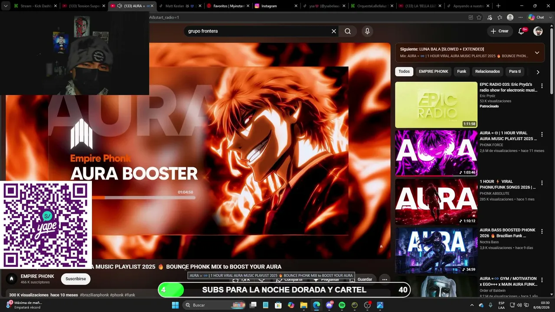Expand the LUNA BALA up-next playlist panel

(537, 52)
